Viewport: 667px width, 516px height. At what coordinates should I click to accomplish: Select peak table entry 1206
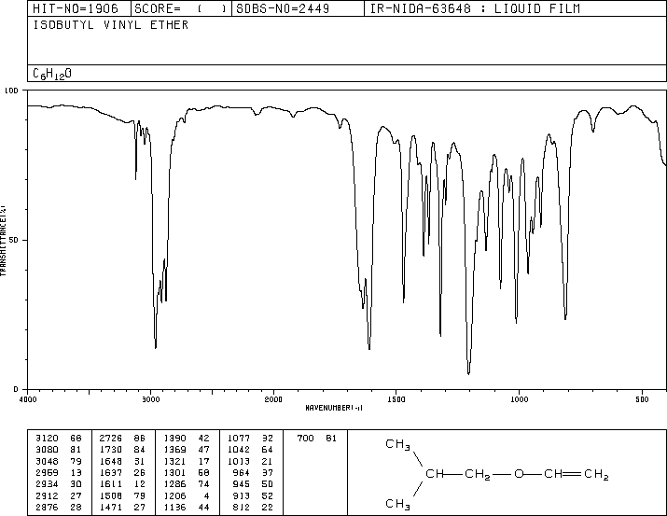(x=174, y=496)
